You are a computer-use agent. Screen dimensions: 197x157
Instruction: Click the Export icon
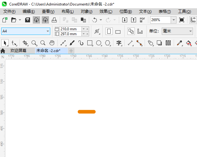tap(134, 20)
